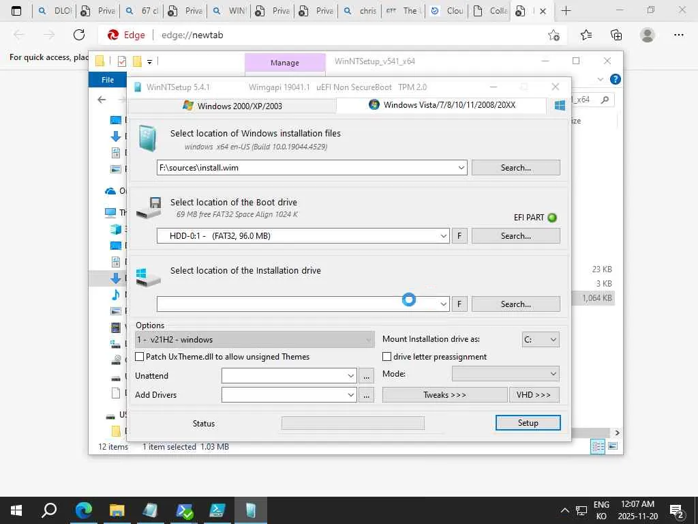Switch to the 'WIN' Edge tab
The width and height of the screenshot is (698, 524).
[x=229, y=11]
